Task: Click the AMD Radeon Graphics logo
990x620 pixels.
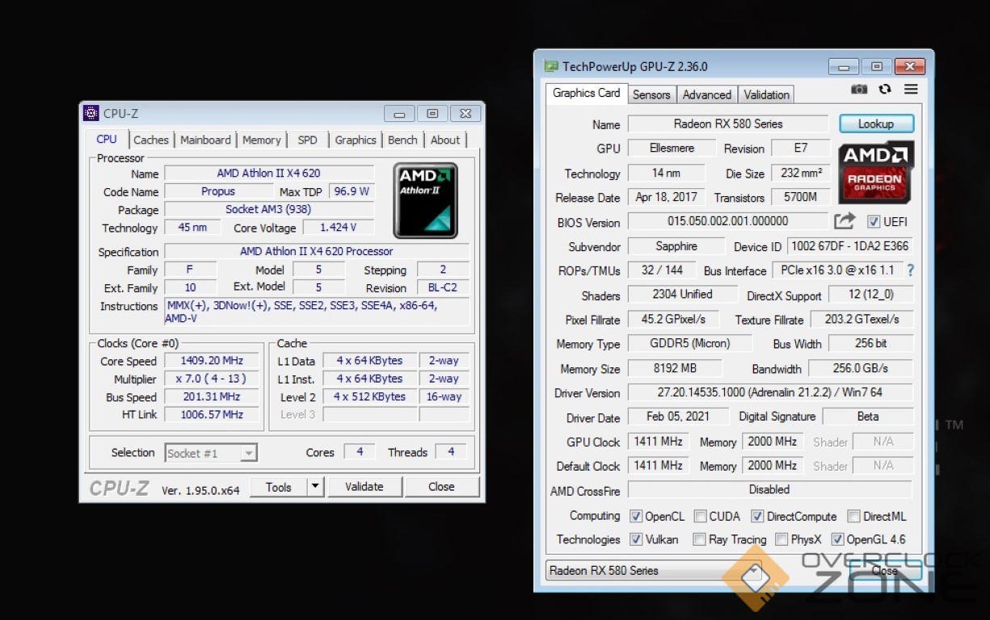Action: point(875,171)
